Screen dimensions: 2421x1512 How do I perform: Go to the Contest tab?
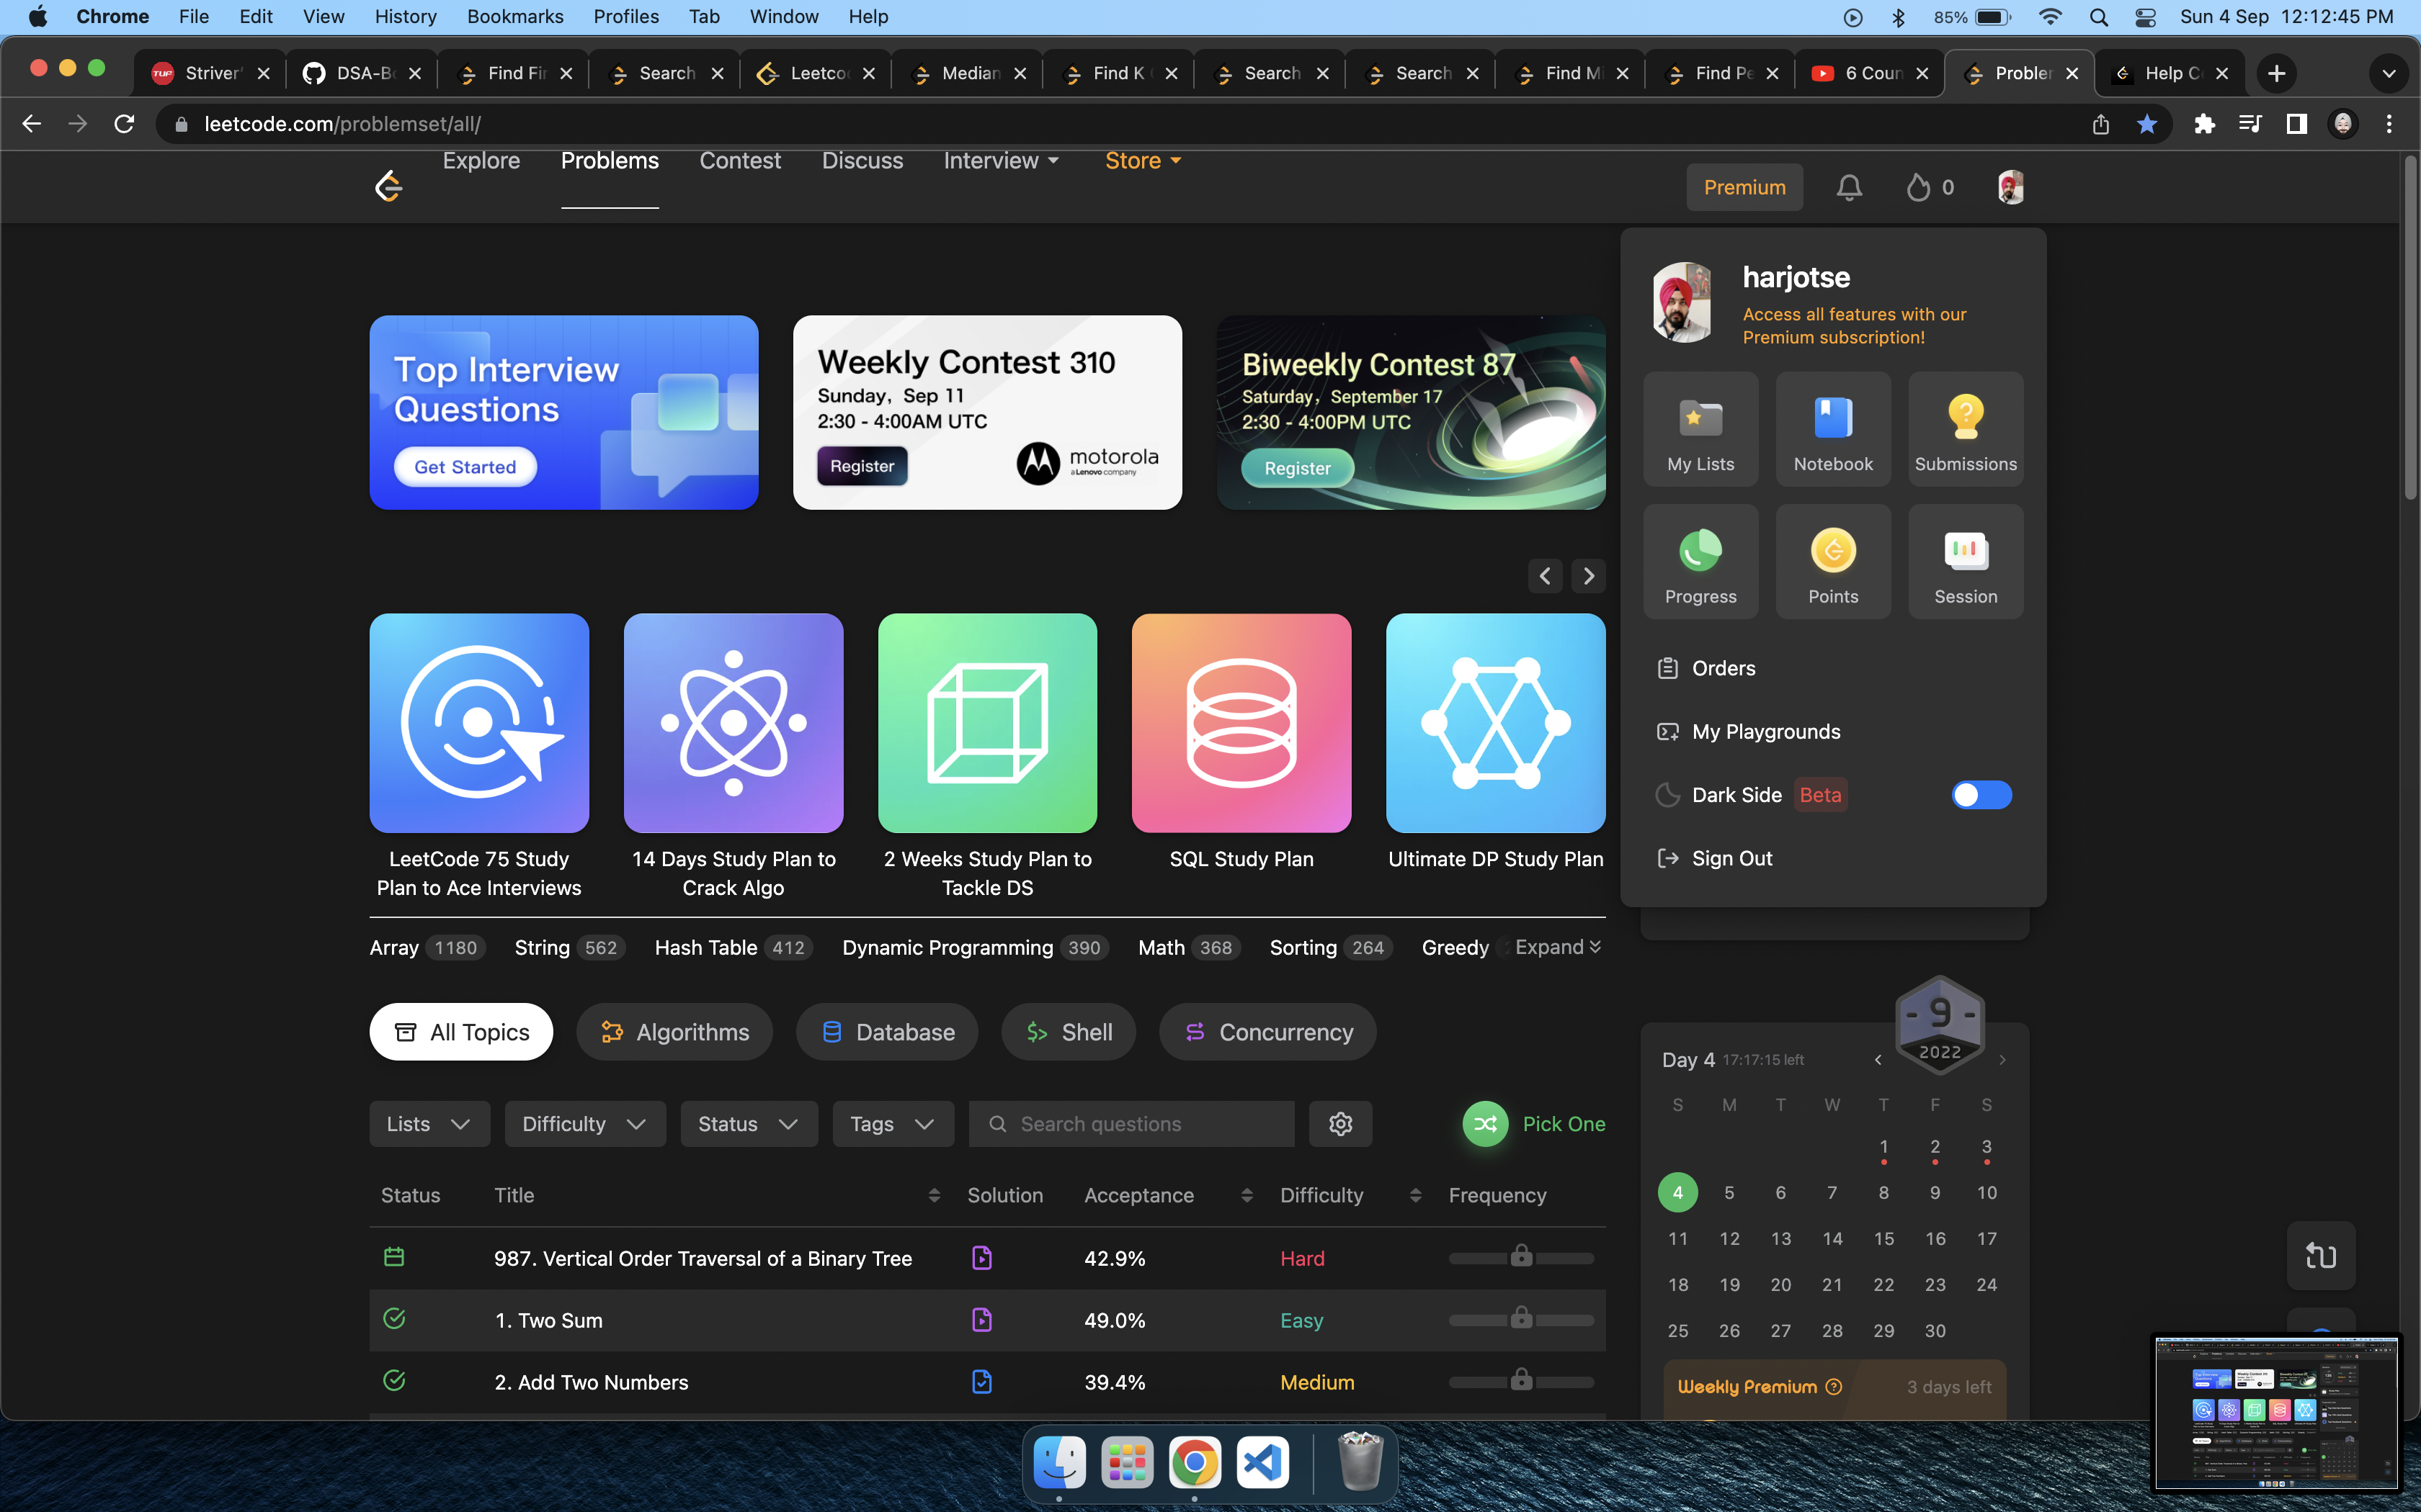740,161
